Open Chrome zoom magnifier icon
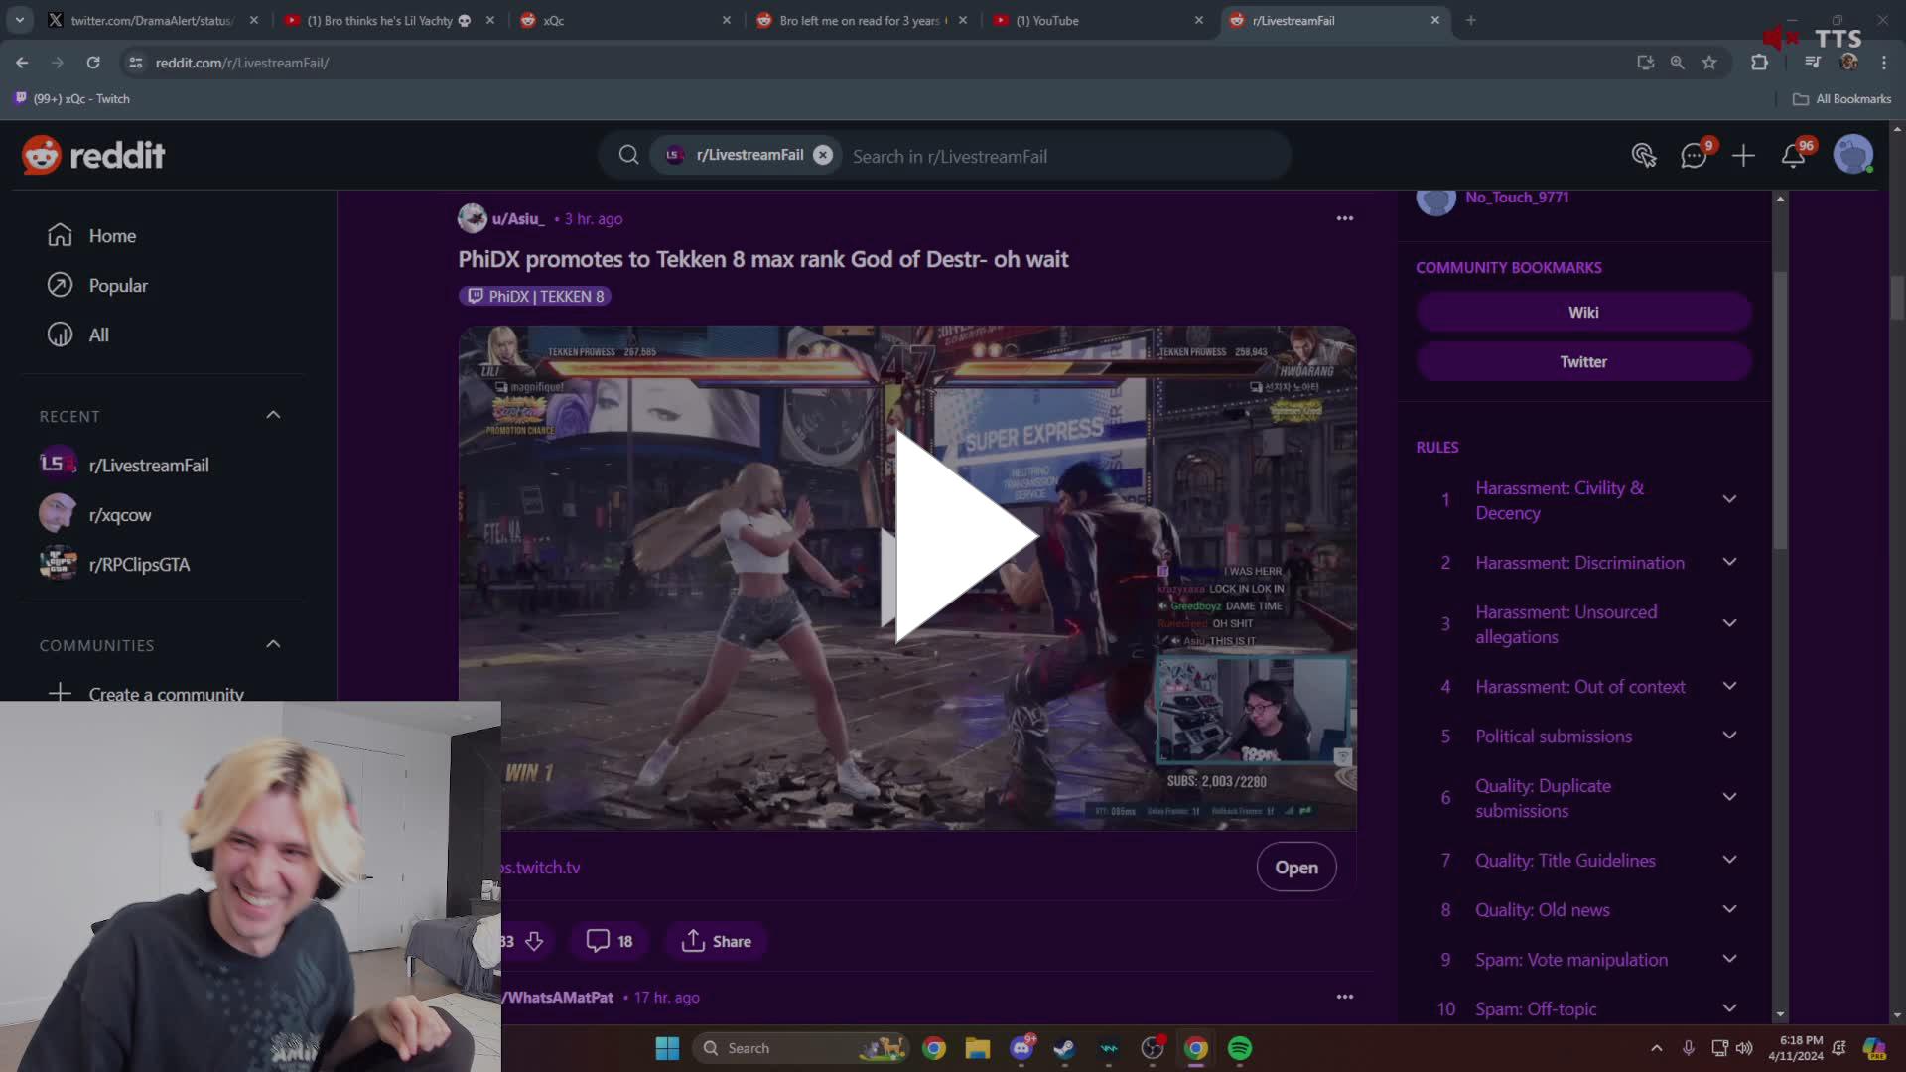Viewport: 1906px width, 1072px height. [1678, 63]
